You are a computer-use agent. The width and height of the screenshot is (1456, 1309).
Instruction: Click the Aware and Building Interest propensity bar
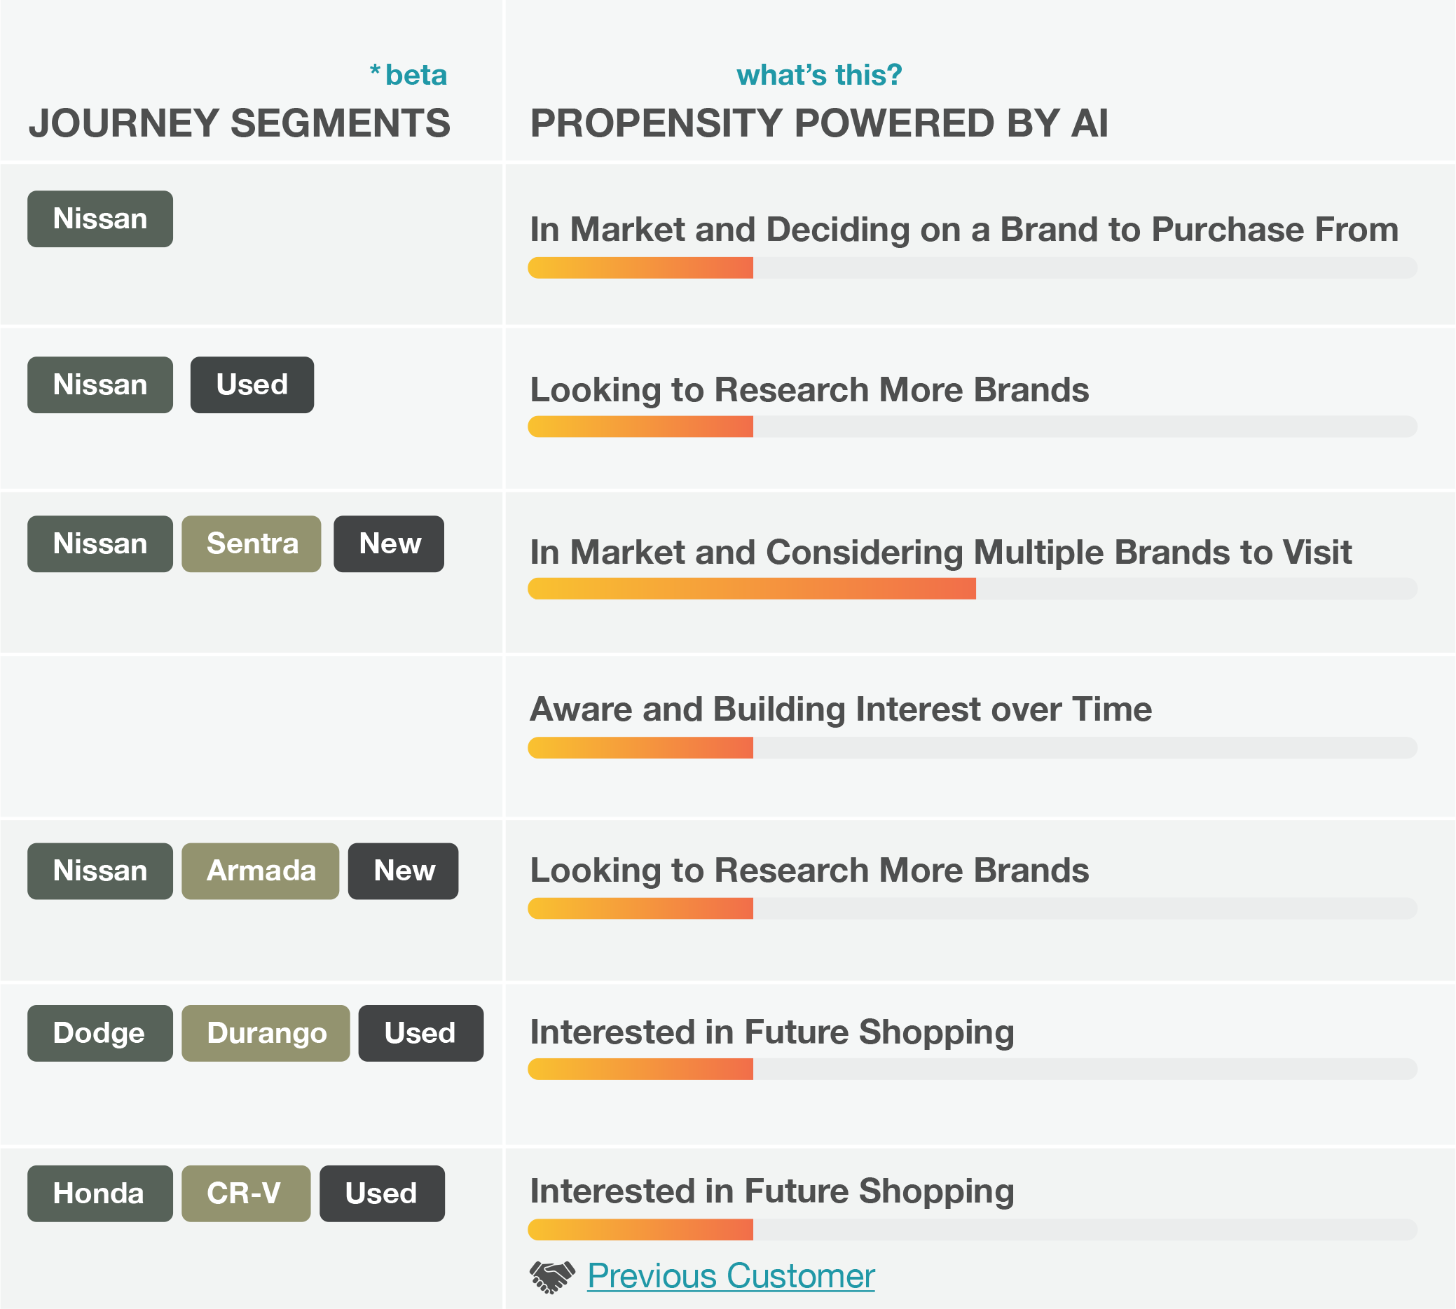click(973, 747)
